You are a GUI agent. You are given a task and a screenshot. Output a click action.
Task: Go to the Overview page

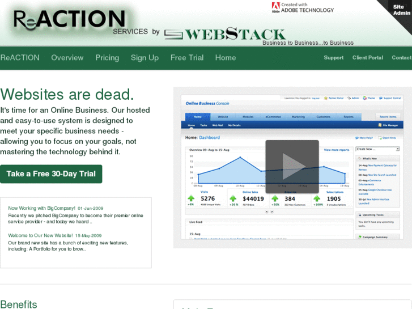[67, 58]
